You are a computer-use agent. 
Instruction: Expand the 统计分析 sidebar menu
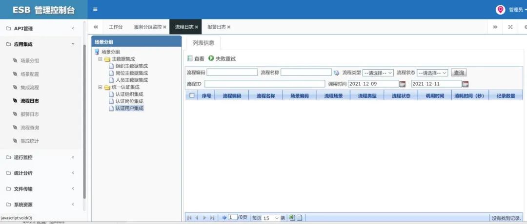pyautogui.click(x=41, y=173)
